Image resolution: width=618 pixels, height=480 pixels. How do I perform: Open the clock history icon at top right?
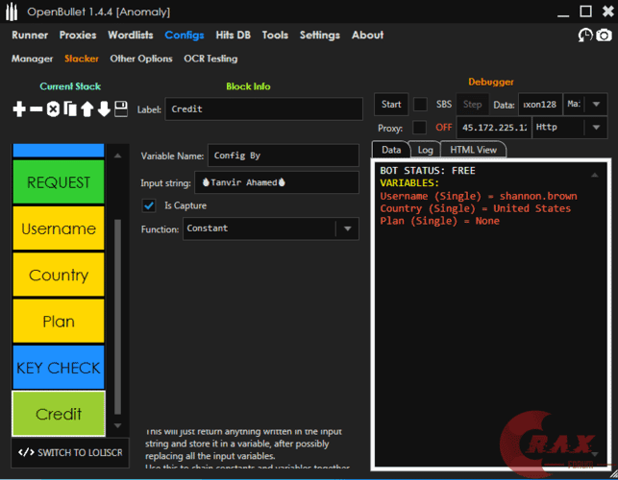point(584,36)
